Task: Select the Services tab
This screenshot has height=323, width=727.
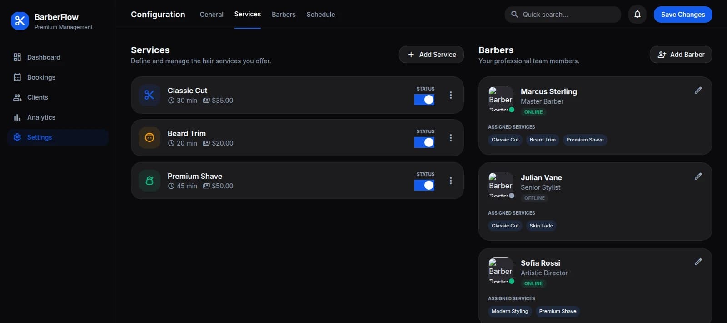Action: point(248,14)
